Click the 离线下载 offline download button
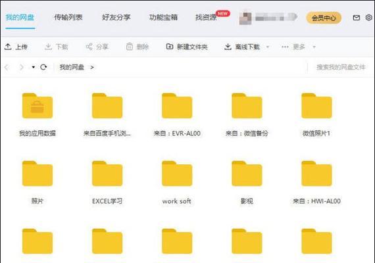The width and height of the screenshot is (375, 263). [242, 47]
